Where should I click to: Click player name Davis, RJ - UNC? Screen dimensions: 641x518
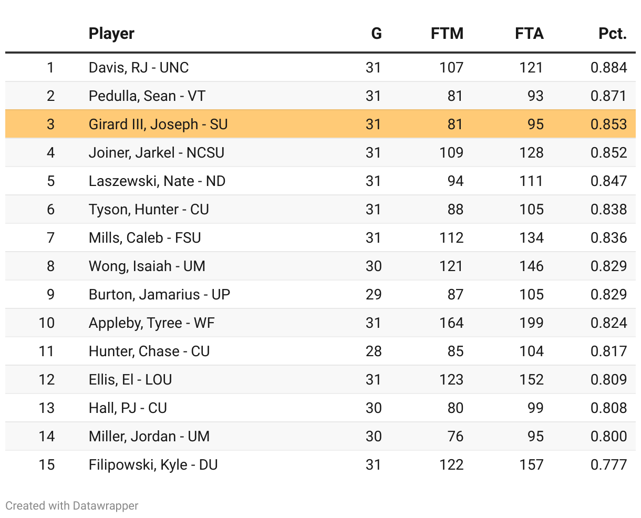pos(139,68)
